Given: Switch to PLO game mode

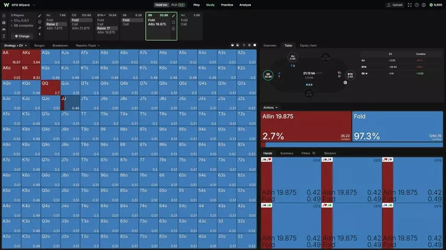Looking at the screenshot, I should (178, 5).
